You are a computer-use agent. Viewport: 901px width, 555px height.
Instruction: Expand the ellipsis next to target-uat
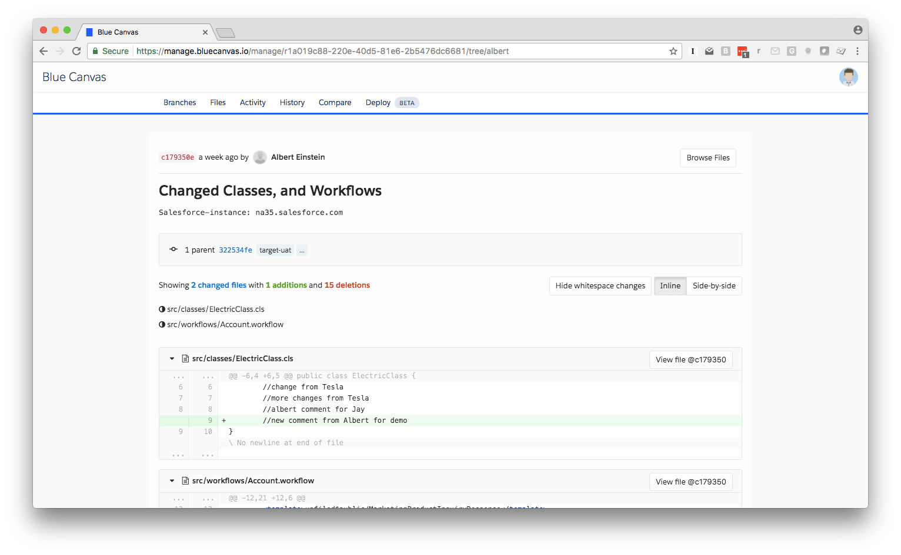click(302, 250)
